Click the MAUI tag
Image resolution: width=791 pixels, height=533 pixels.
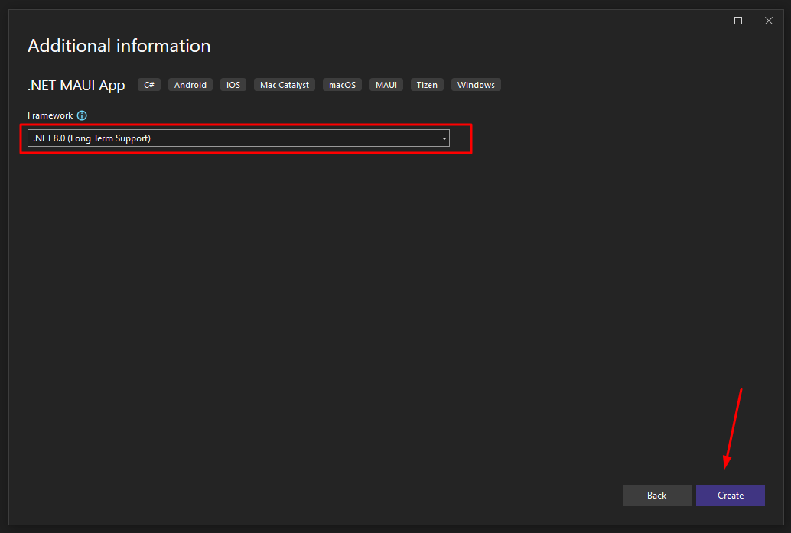tap(386, 85)
